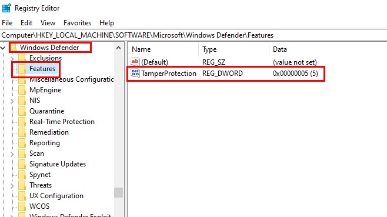Select the (Default) value name
The image size is (387, 217).
(x=155, y=62)
